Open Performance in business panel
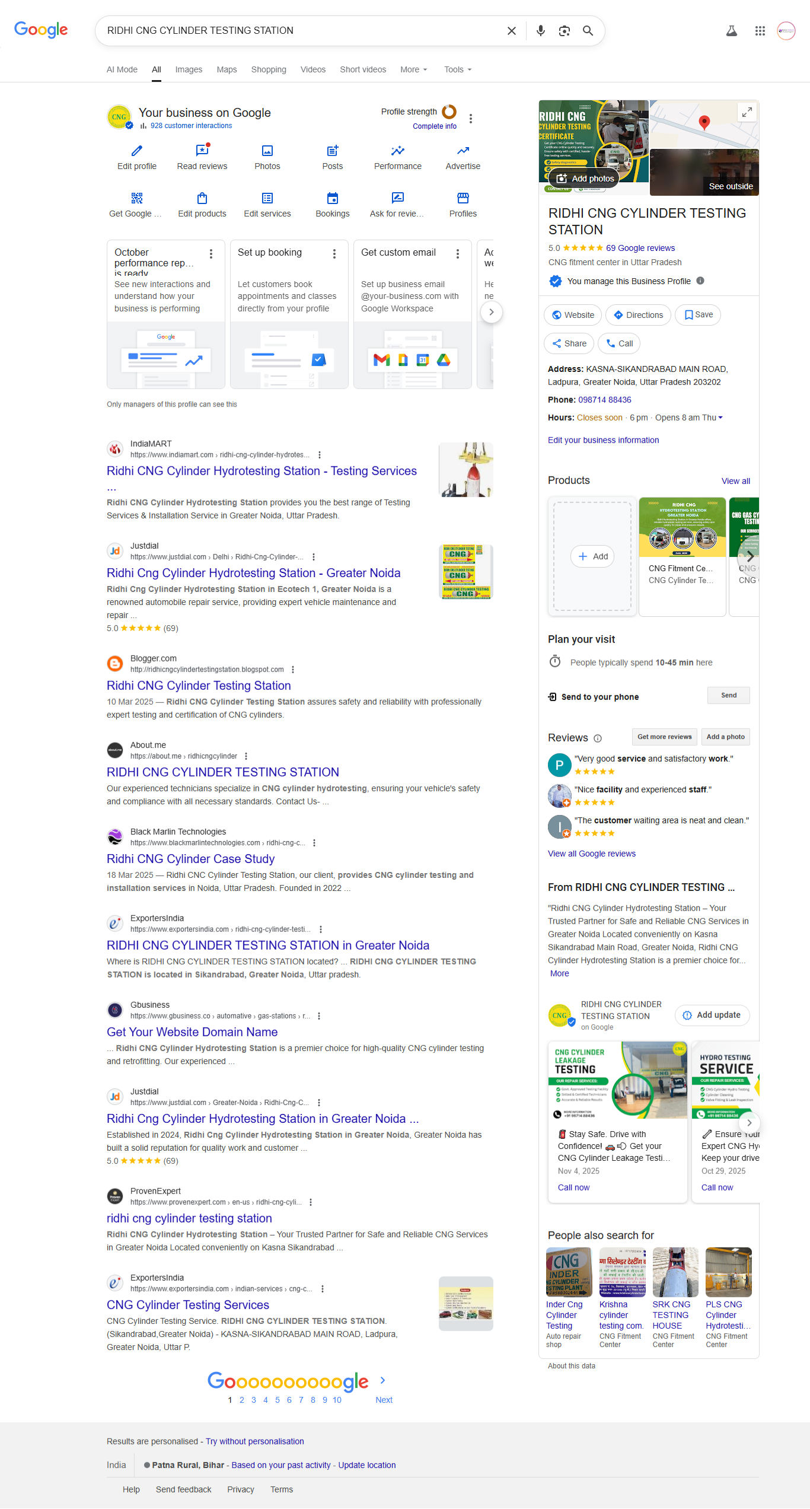The image size is (810, 1509). point(397,151)
